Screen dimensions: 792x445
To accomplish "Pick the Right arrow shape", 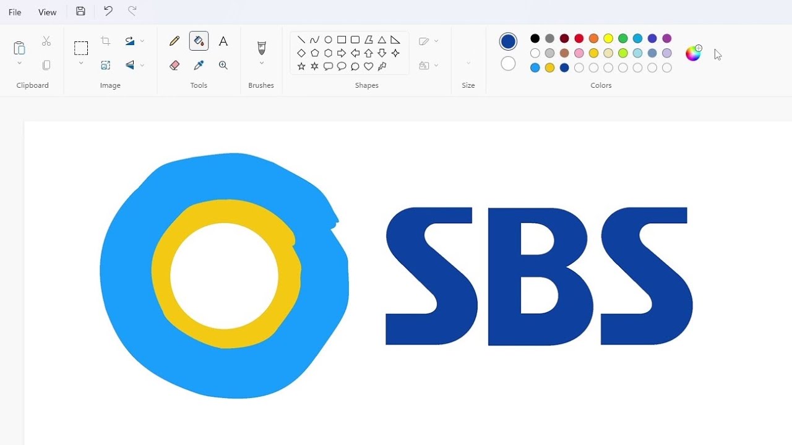I will tap(342, 53).
